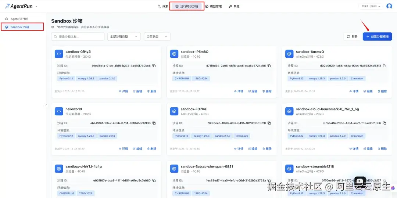Click the code icon of helloworld card
397x198 pixels.
point(59,111)
